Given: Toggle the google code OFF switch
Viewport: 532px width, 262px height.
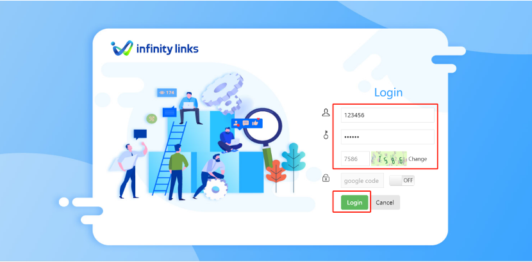Looking at the screenshot, I should pyautogui.click(x=402, y=181).
